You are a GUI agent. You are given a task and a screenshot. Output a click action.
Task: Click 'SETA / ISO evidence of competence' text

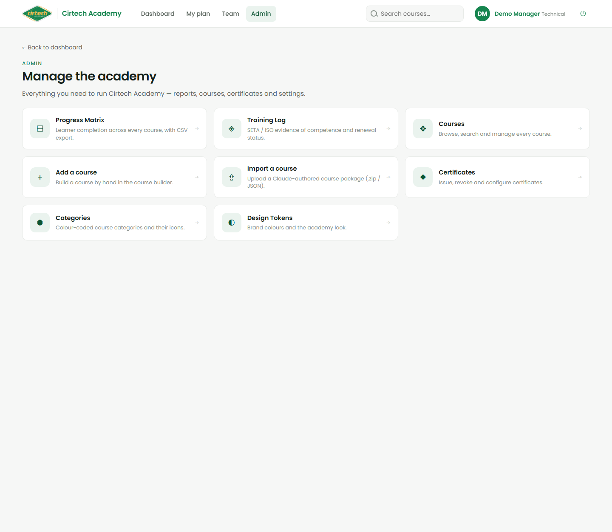[312, 134]
